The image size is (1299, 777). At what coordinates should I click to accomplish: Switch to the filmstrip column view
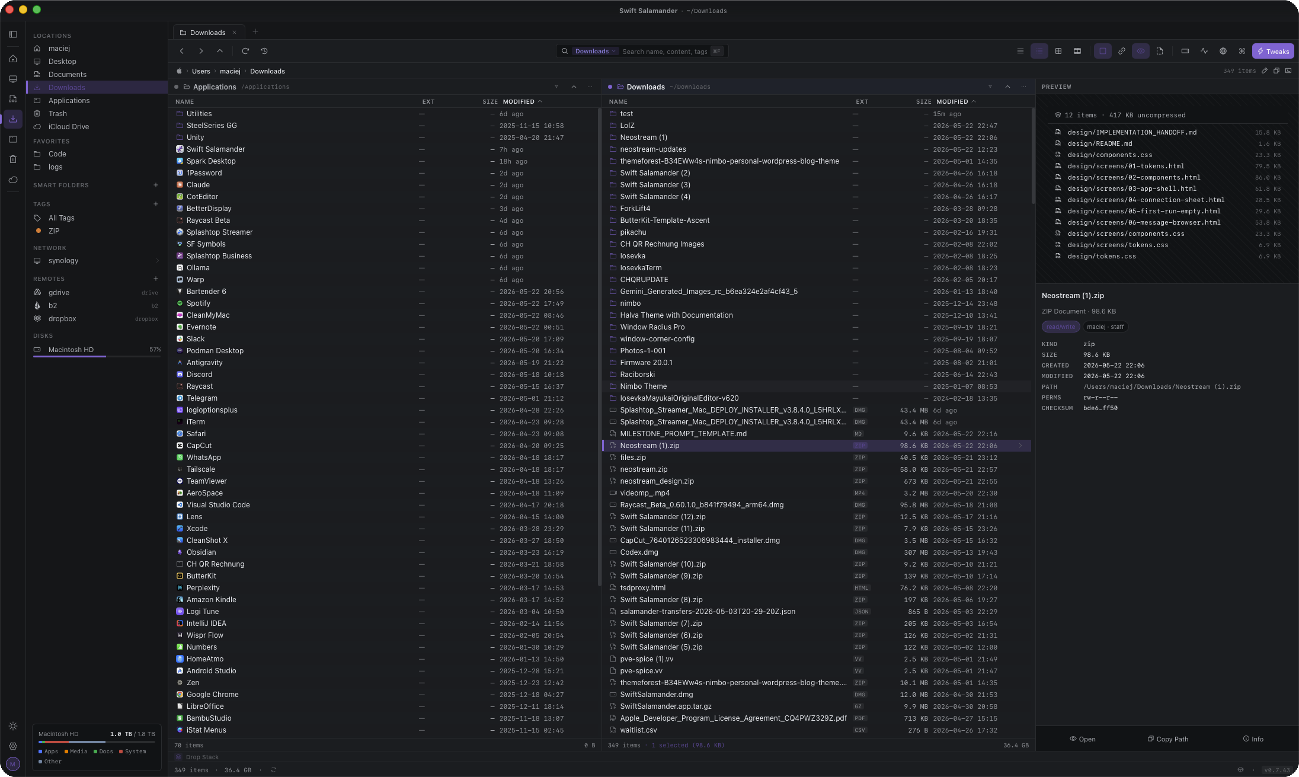coord(1077,51)
